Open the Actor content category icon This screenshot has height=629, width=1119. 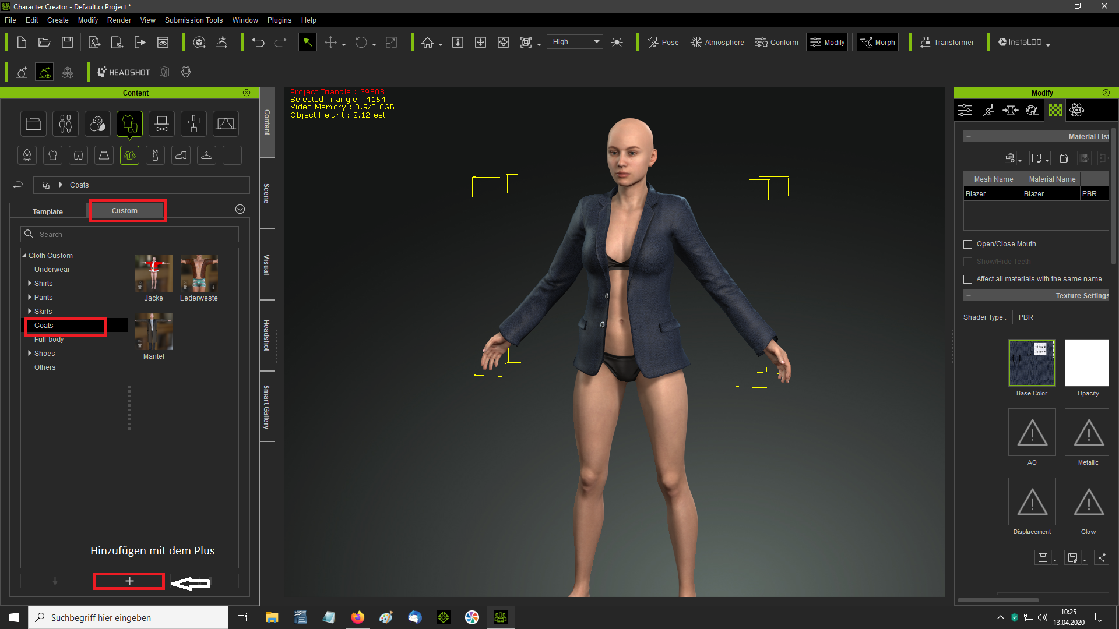point(65,123)
